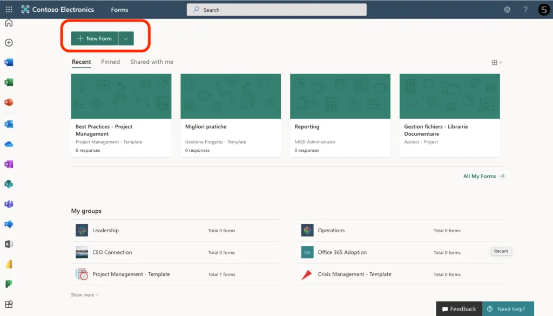Image resolution: width=553 pixels, height=316 pixels.
Task: Open the app launcher waffle icon
Action: point(9,10)
